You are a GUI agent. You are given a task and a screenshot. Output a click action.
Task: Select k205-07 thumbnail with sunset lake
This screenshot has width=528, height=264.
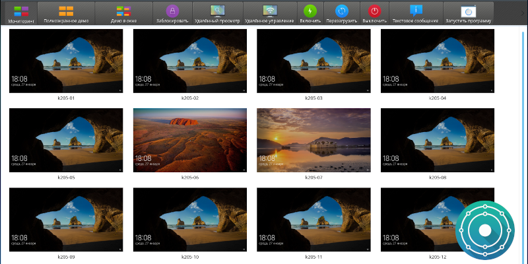314,140
